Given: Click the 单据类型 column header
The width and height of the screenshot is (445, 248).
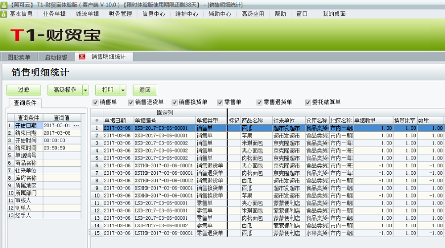Looking at the screenshot, I should tap(212, 120).
